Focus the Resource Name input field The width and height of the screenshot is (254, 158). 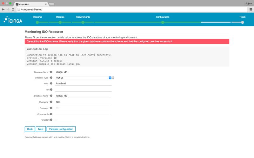click(83, 72)
